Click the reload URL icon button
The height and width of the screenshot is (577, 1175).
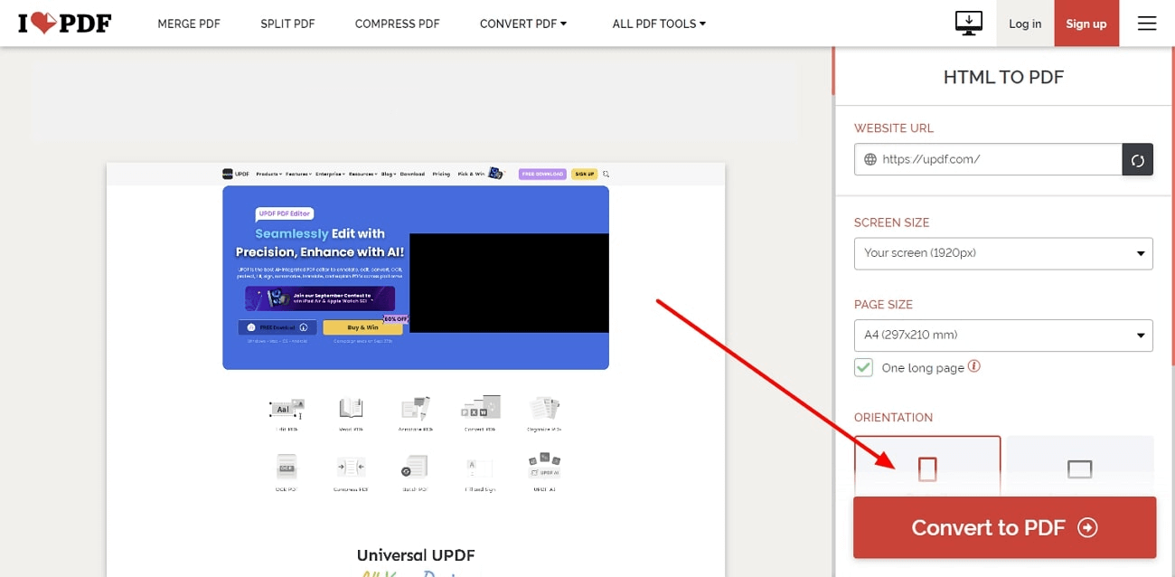[1137, 159]
